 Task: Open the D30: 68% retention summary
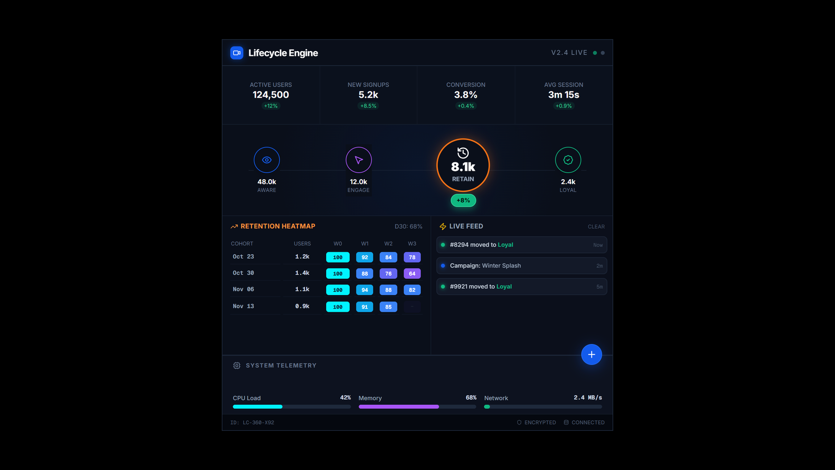409,226
